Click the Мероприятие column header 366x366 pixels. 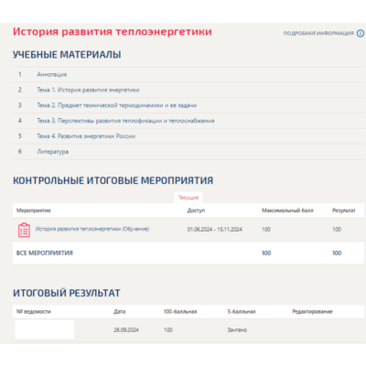pyautogui.click(x=34, y=210)
